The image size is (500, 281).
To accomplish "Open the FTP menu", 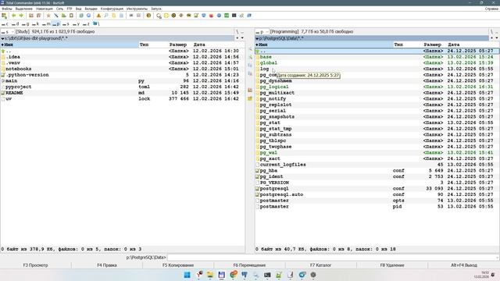I will click(70, 9).
